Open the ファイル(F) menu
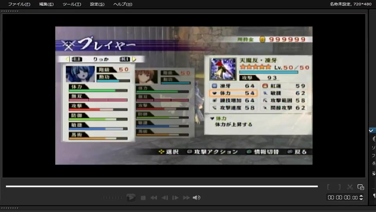 point(19,4)
